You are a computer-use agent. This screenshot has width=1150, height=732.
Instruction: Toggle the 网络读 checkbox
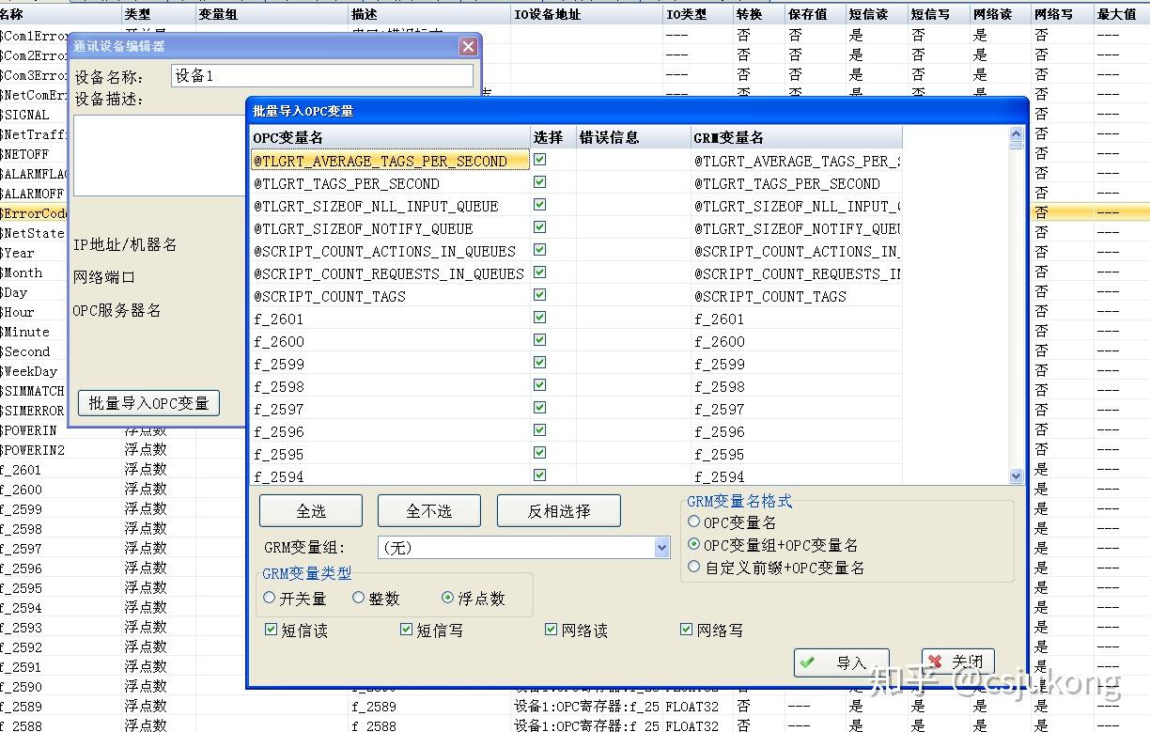coord(550,630)
